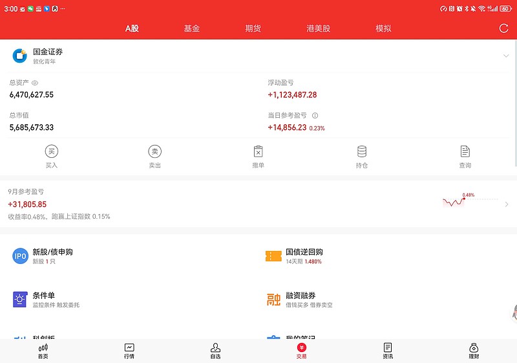Image resolution: width=517 pixels, height=363 pixels.
Task: Open 行情 market in bottom navigation
Action: 129,351
